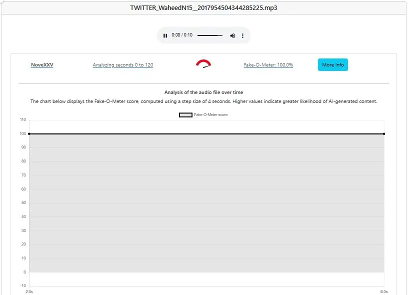Click the audio seek progress bar
The image size is (408, 295).
point(210,35)
